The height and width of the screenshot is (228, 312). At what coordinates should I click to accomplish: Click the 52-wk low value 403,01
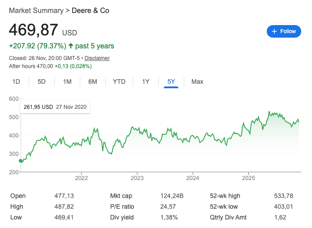(284, 206)
